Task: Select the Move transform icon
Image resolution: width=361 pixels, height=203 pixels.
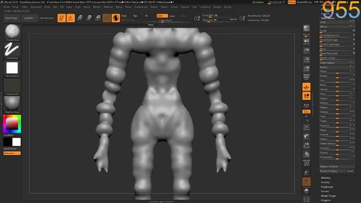Action: click(x=80, y=18)
